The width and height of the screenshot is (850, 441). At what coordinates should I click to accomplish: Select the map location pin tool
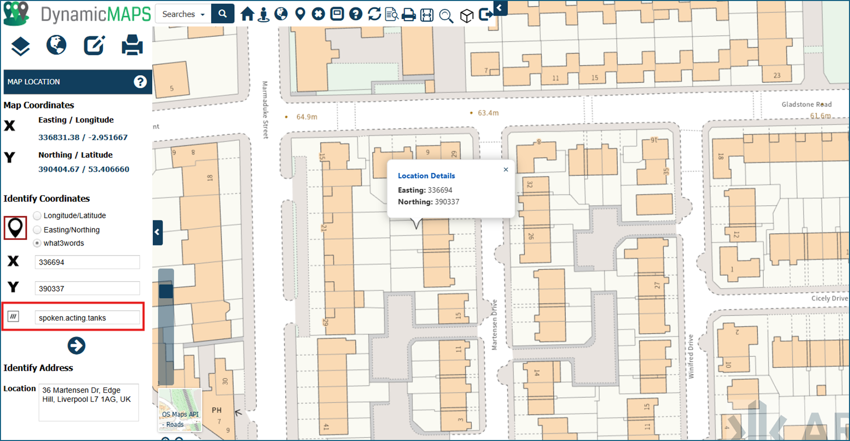pos(300,14)
